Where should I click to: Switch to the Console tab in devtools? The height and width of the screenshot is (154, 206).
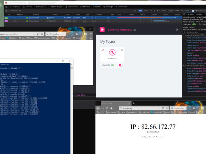click(29, 6)
